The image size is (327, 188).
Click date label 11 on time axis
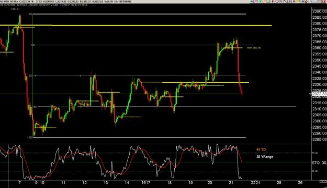click(63, 183)
